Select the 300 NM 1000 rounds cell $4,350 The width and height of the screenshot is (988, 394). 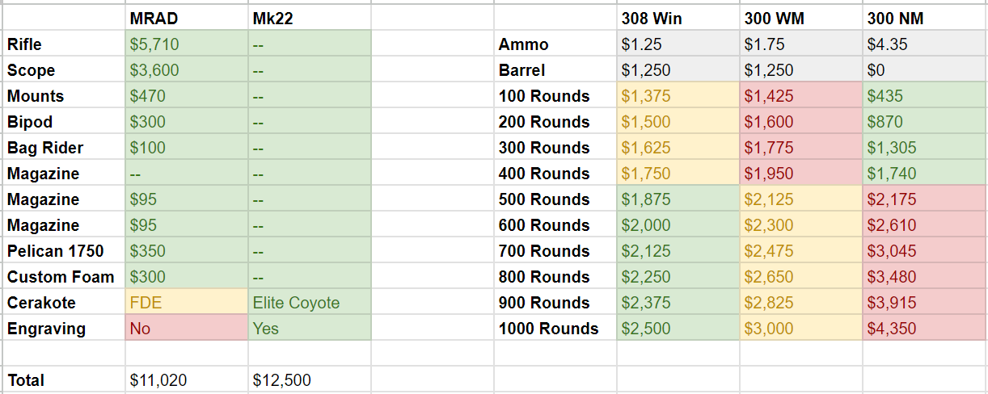[x=925, y=329]
